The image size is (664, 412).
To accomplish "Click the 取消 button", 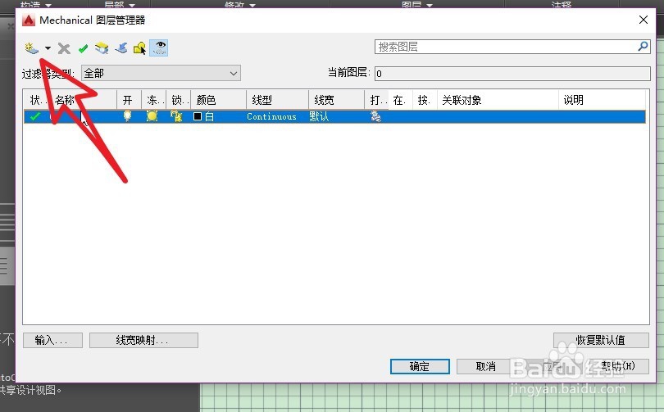I will point(486,366).
